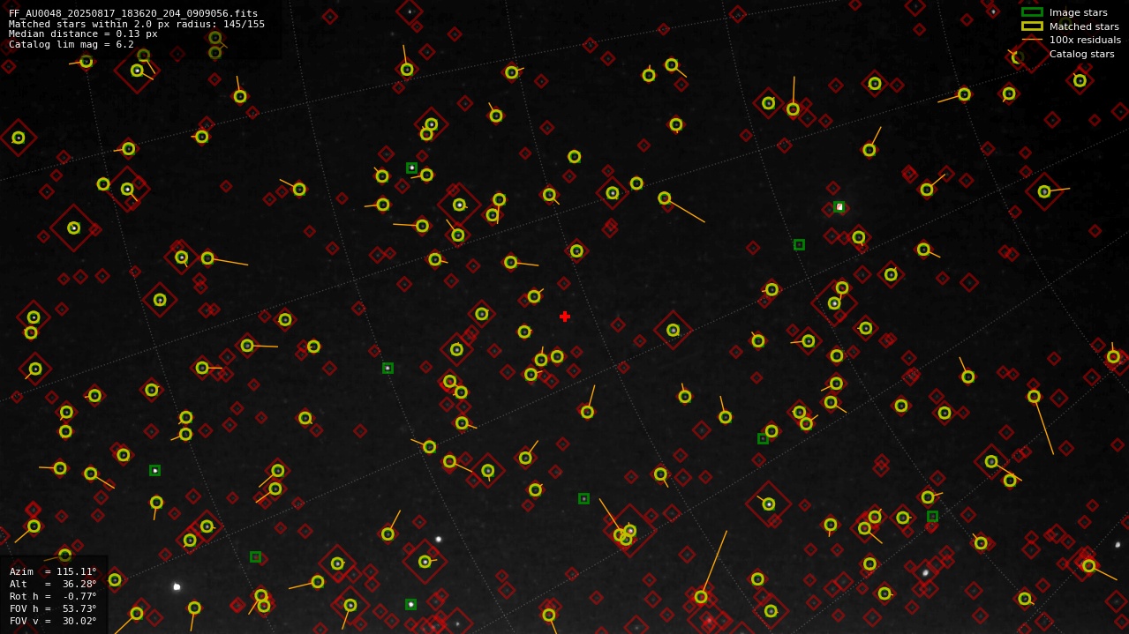The height and width of the screenshot is (634, 1129).
Task: Click the orange 100x residuals legend line
Action: click(1032, 40)
